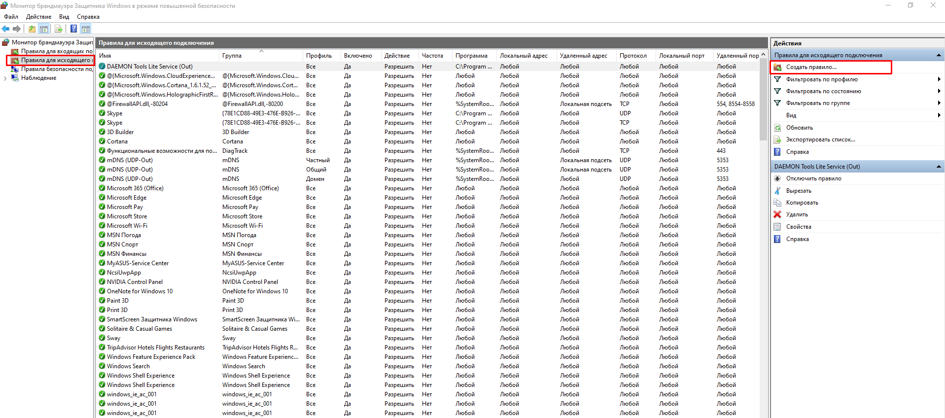
Task: Collapse the DAEMON Tools Lite Service actions section
Action: pos(939,167)
